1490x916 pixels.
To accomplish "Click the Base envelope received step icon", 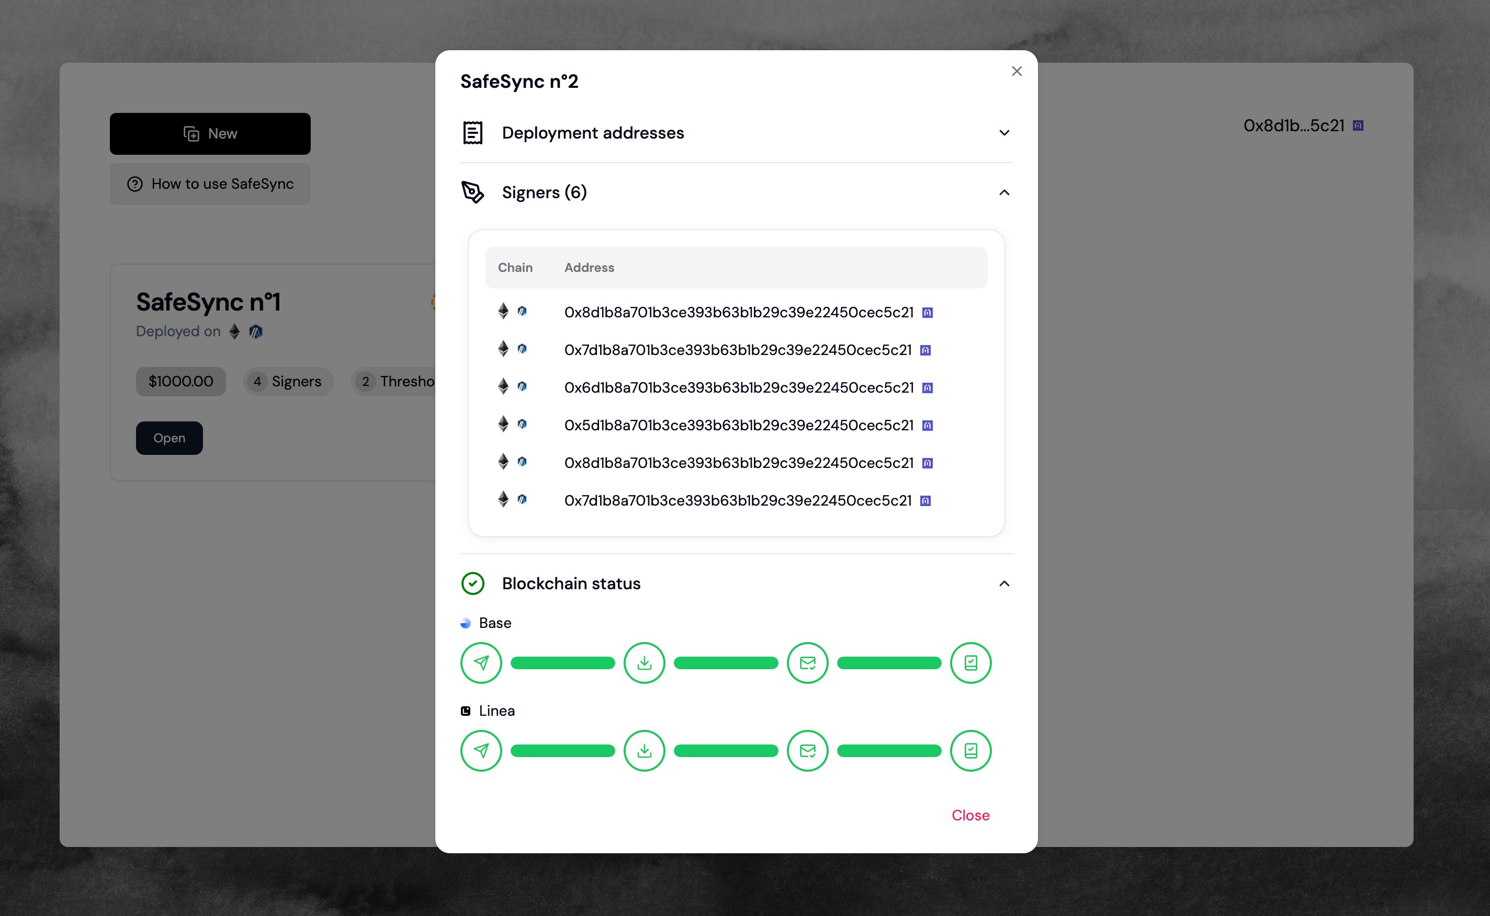I will [x=807, y=663].
